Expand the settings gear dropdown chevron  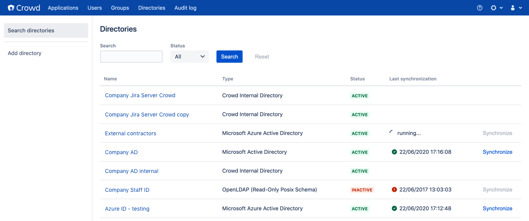(x=501, y=8)
